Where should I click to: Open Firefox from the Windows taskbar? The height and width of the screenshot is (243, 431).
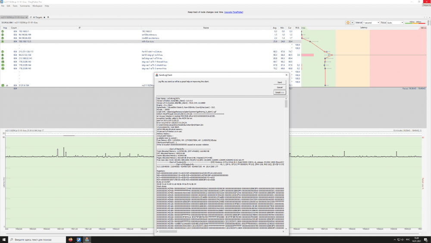(x=70, y=239)
